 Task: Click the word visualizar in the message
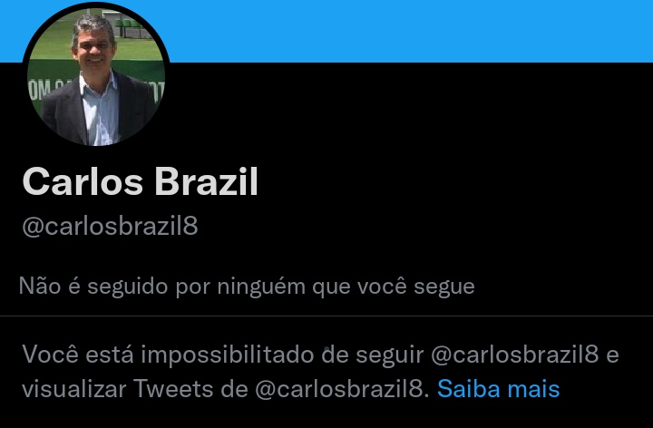74,389
